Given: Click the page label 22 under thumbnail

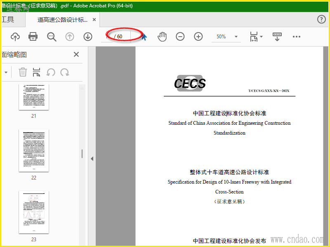Looking at the screenshot, I should (x=34, y=178).
